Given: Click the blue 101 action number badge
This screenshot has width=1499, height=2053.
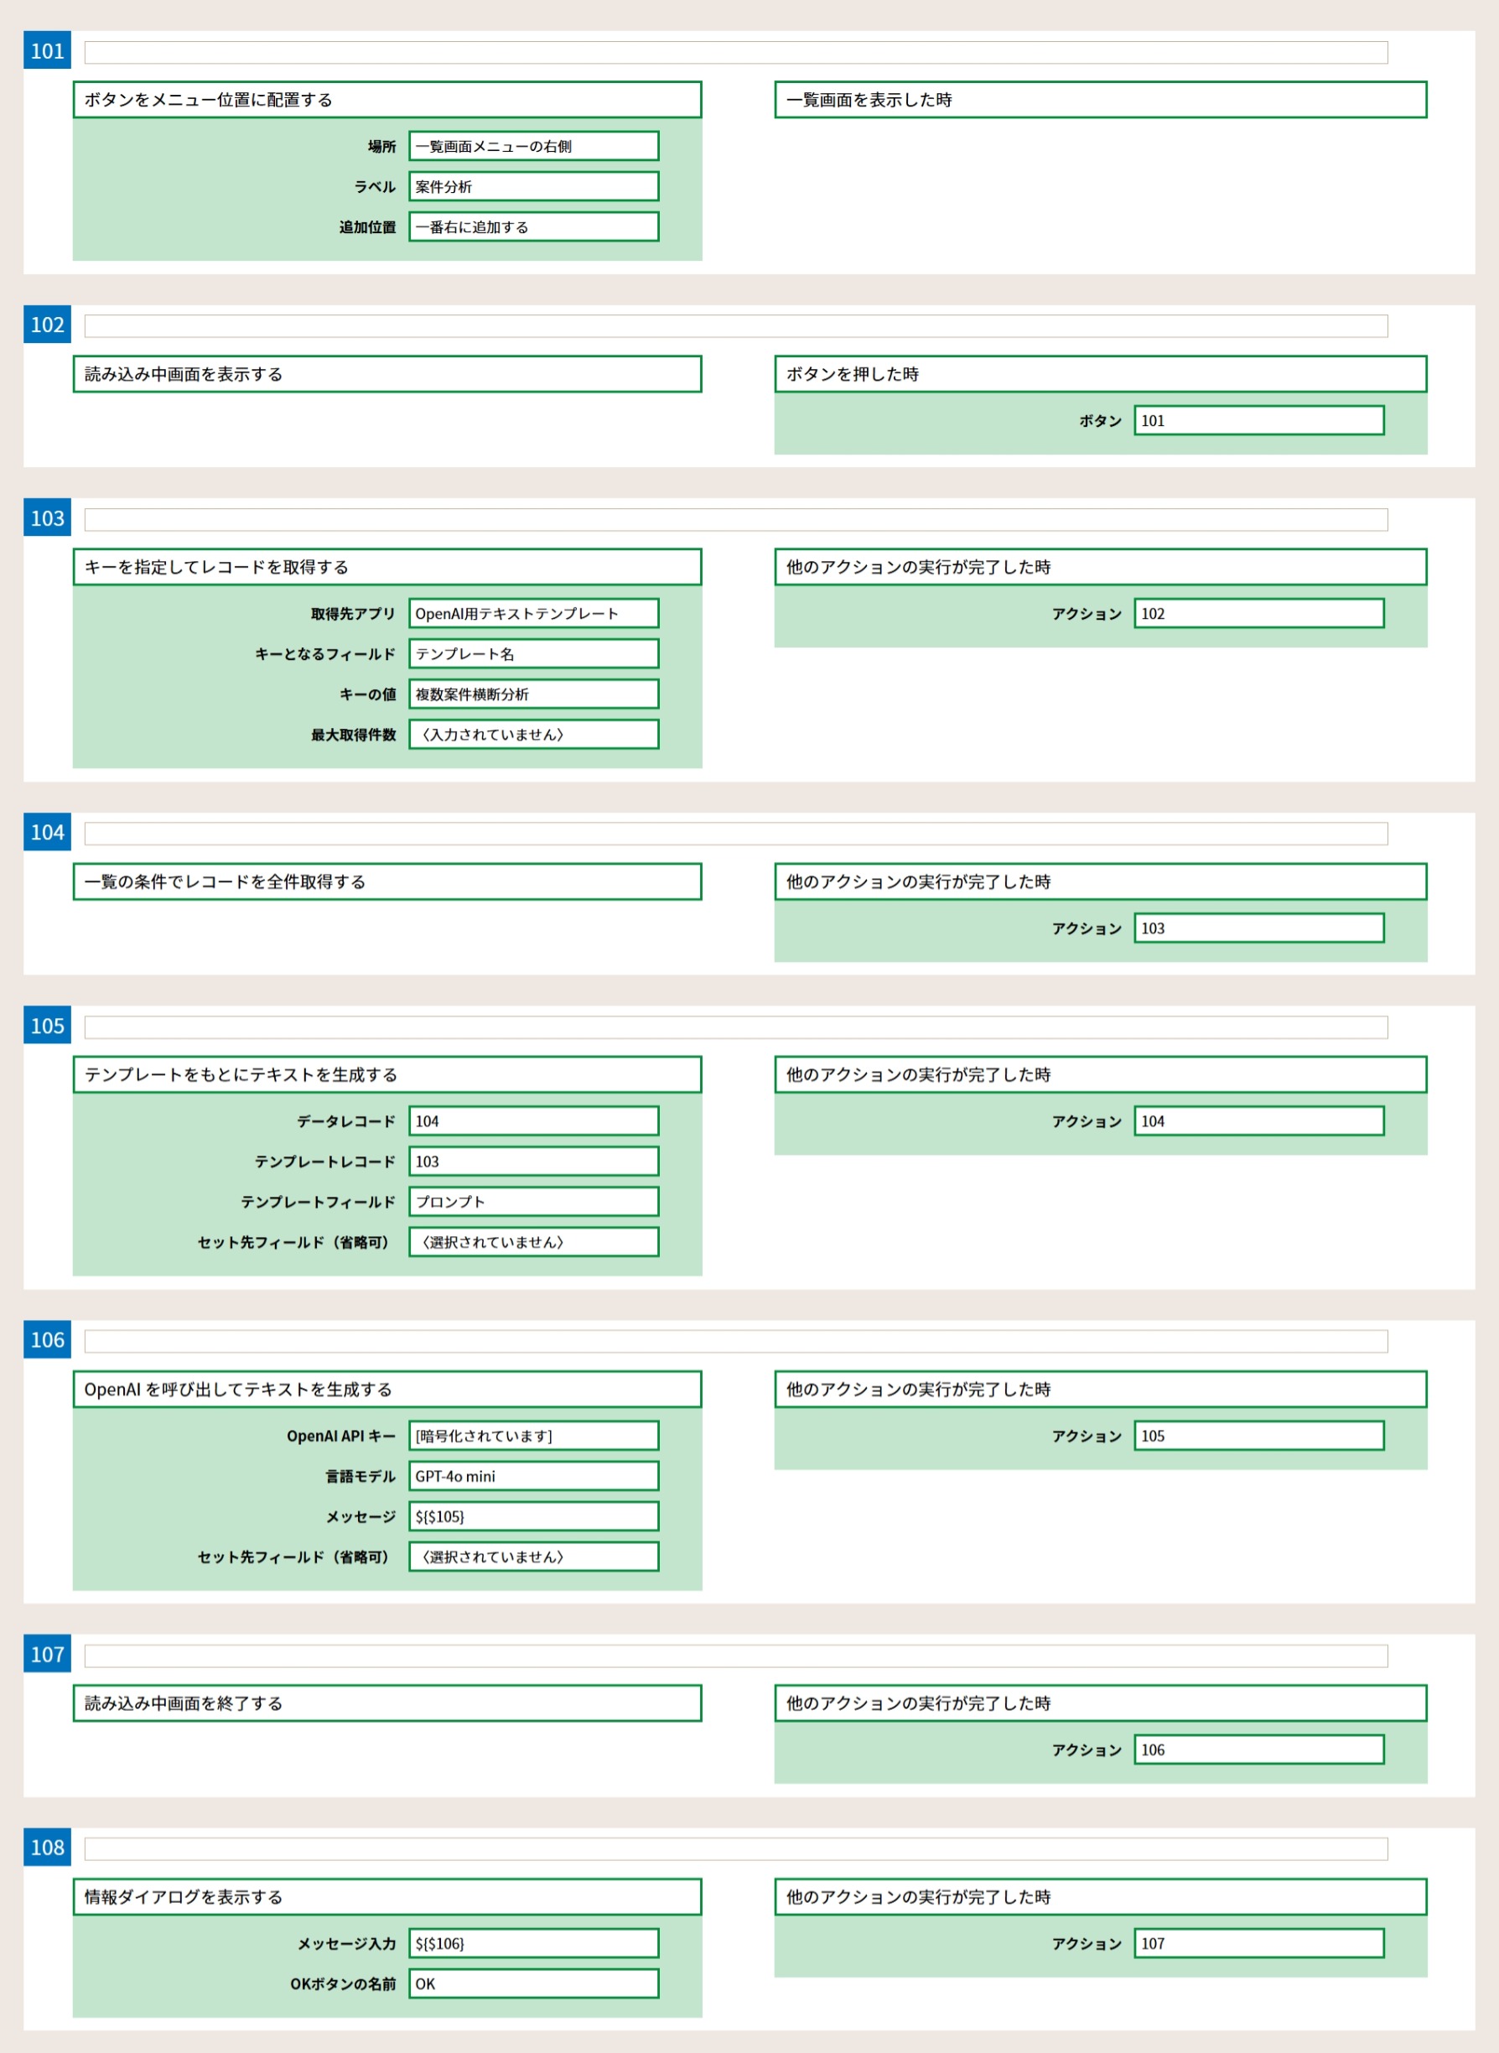Looking at the screenshot, I should click(47, 51).
